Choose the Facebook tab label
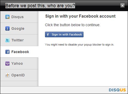 tap(20, 52)
